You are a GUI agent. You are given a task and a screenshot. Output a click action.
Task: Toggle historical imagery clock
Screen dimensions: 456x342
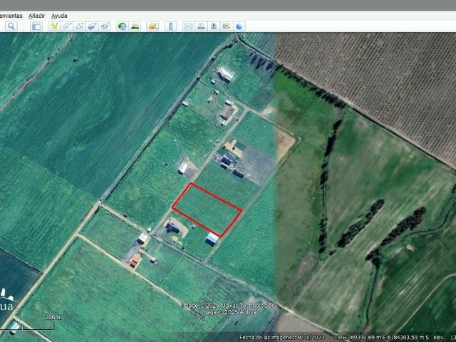[122, 26]
